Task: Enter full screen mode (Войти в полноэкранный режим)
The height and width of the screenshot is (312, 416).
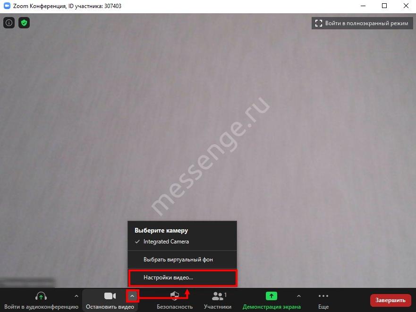Action: point(362,23)
